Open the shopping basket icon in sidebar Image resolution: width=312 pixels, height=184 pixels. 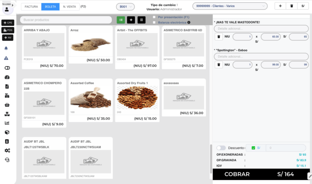[6, 105]
